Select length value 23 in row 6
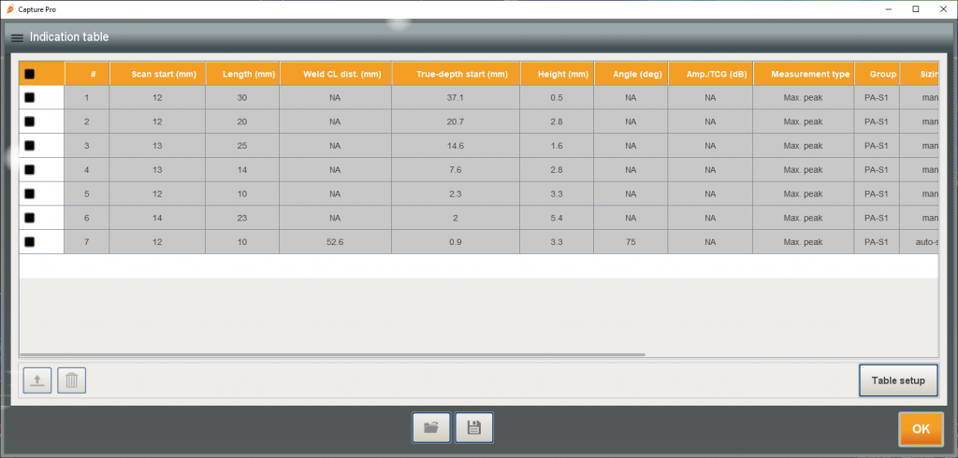958x458 pixels. (242, 218)
